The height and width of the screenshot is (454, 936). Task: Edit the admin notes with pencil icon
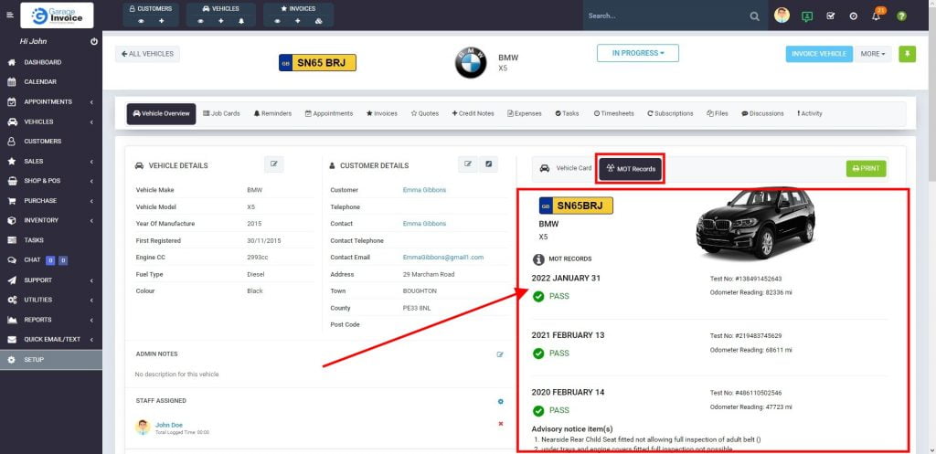click(x=500, y=354)
